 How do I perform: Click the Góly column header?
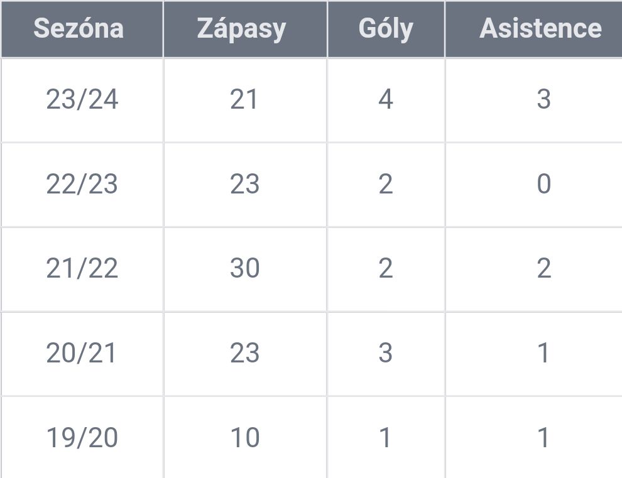point(386,28)
